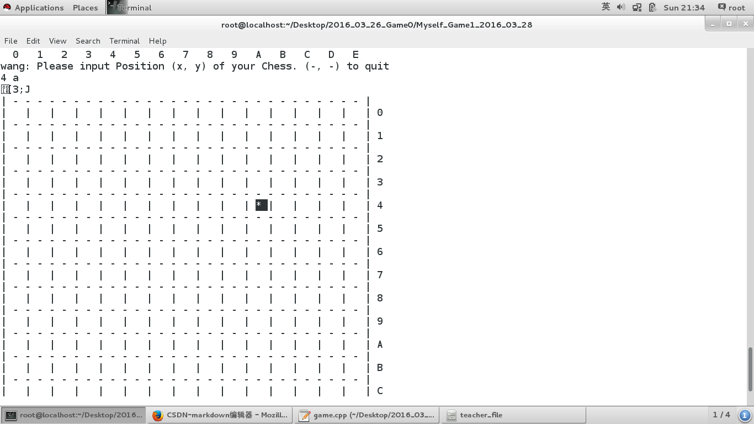The width and height of the screenshot is (754, 424).
Task: Open the volume control icon
Action: [x=621, y=7]
